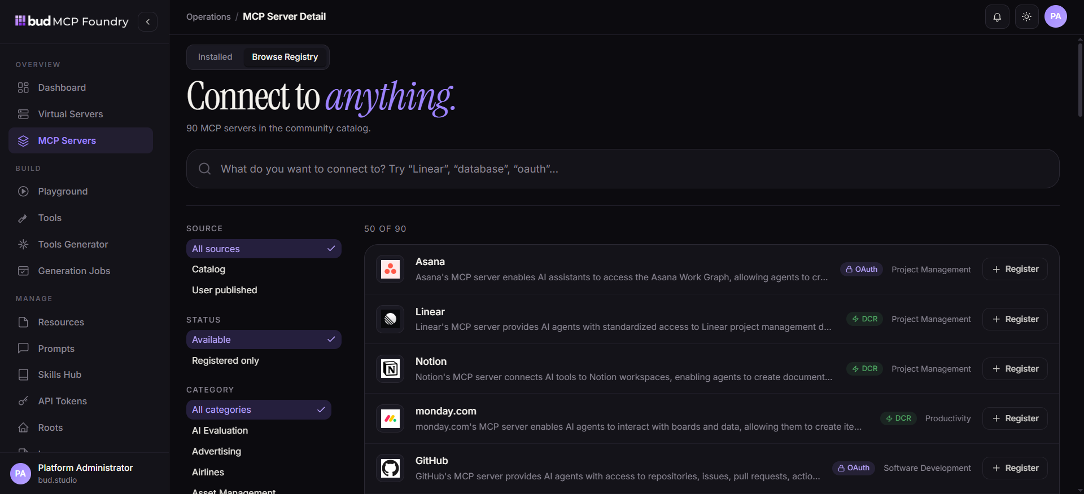Click the Notion logo icon
This screenshot has width=1084, height=494.
(390, 369)
